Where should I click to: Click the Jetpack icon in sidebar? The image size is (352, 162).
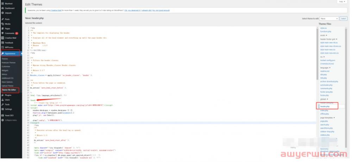tap(2, 12)
